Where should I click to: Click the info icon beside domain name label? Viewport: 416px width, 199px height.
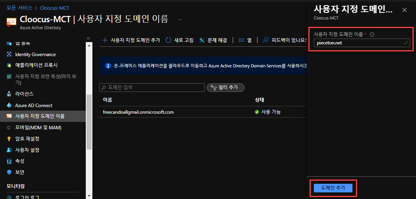click(372, 34)
